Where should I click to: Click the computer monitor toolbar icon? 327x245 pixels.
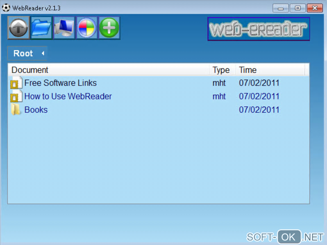point(64,28)
